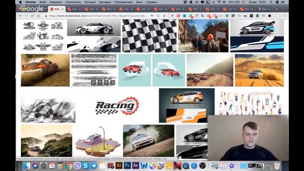Open Finder from the Dock
This screenshot has height=171, width=304.
pyautogui.click(x=27, y=166)
